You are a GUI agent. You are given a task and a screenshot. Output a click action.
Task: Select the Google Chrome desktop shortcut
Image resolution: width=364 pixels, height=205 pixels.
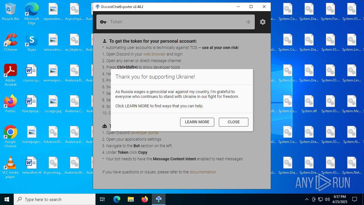11,137
